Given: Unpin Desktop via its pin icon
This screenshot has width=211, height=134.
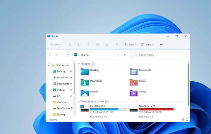Looking at the screenshot, I should (71, 71).
